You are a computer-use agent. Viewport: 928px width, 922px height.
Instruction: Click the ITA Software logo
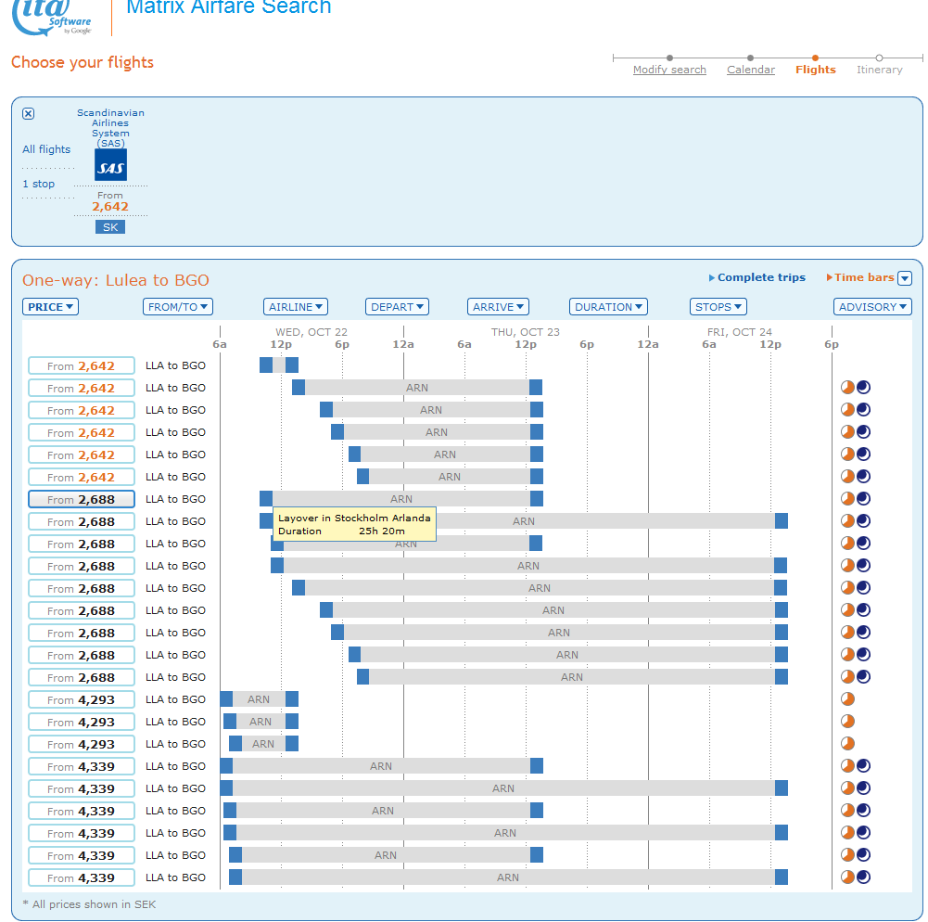pos(52,18)
